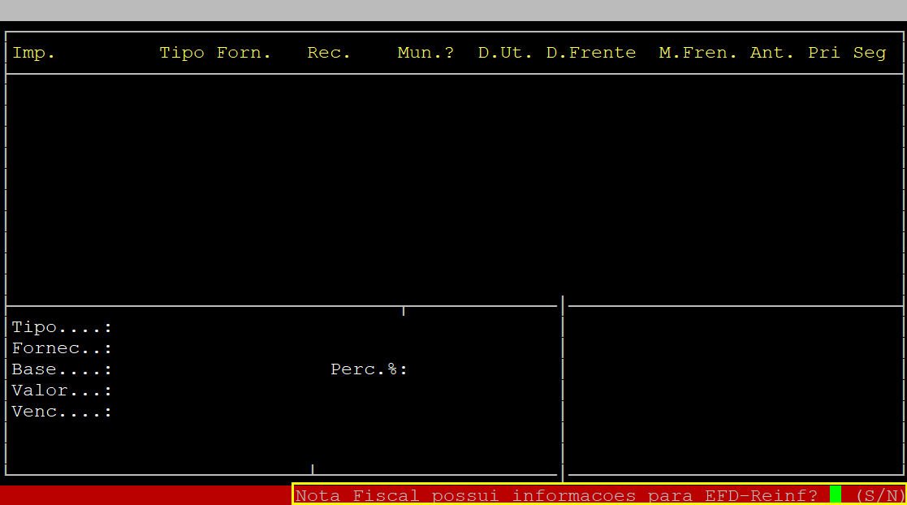Click the Mun.? column header

425,53
